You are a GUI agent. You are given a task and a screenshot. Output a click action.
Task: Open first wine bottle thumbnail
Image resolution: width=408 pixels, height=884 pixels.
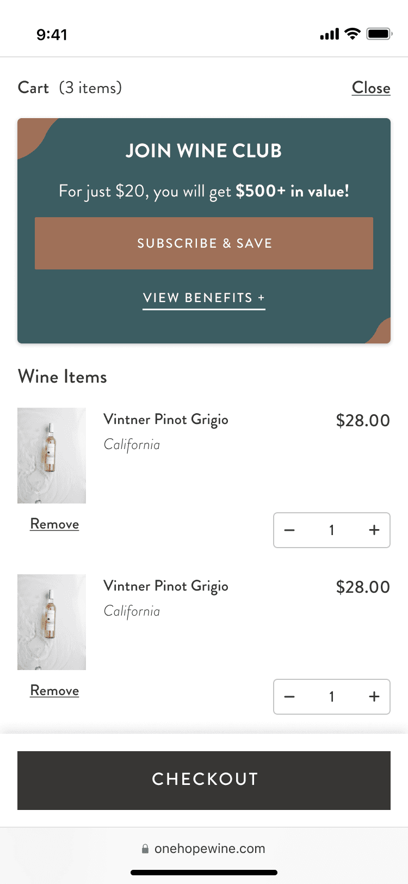(x=52, y=456)
